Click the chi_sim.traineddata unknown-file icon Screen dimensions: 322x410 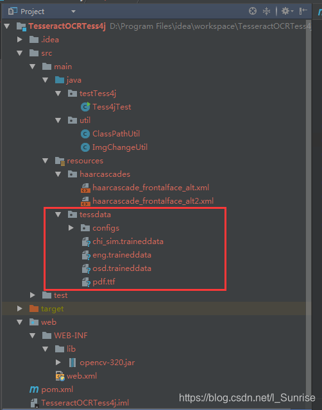[x=86, y=242]
